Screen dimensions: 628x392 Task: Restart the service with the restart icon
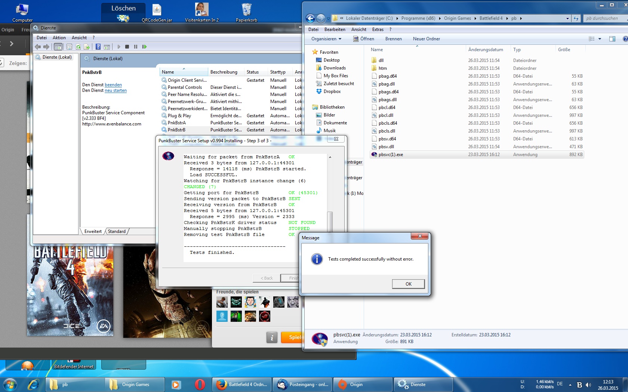pos(144,47)
